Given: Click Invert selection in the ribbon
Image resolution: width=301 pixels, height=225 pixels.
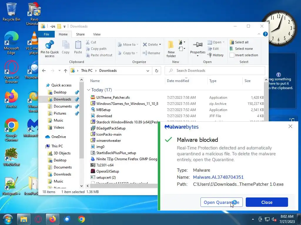Looking at the screenshot, I should pos(244,55).
